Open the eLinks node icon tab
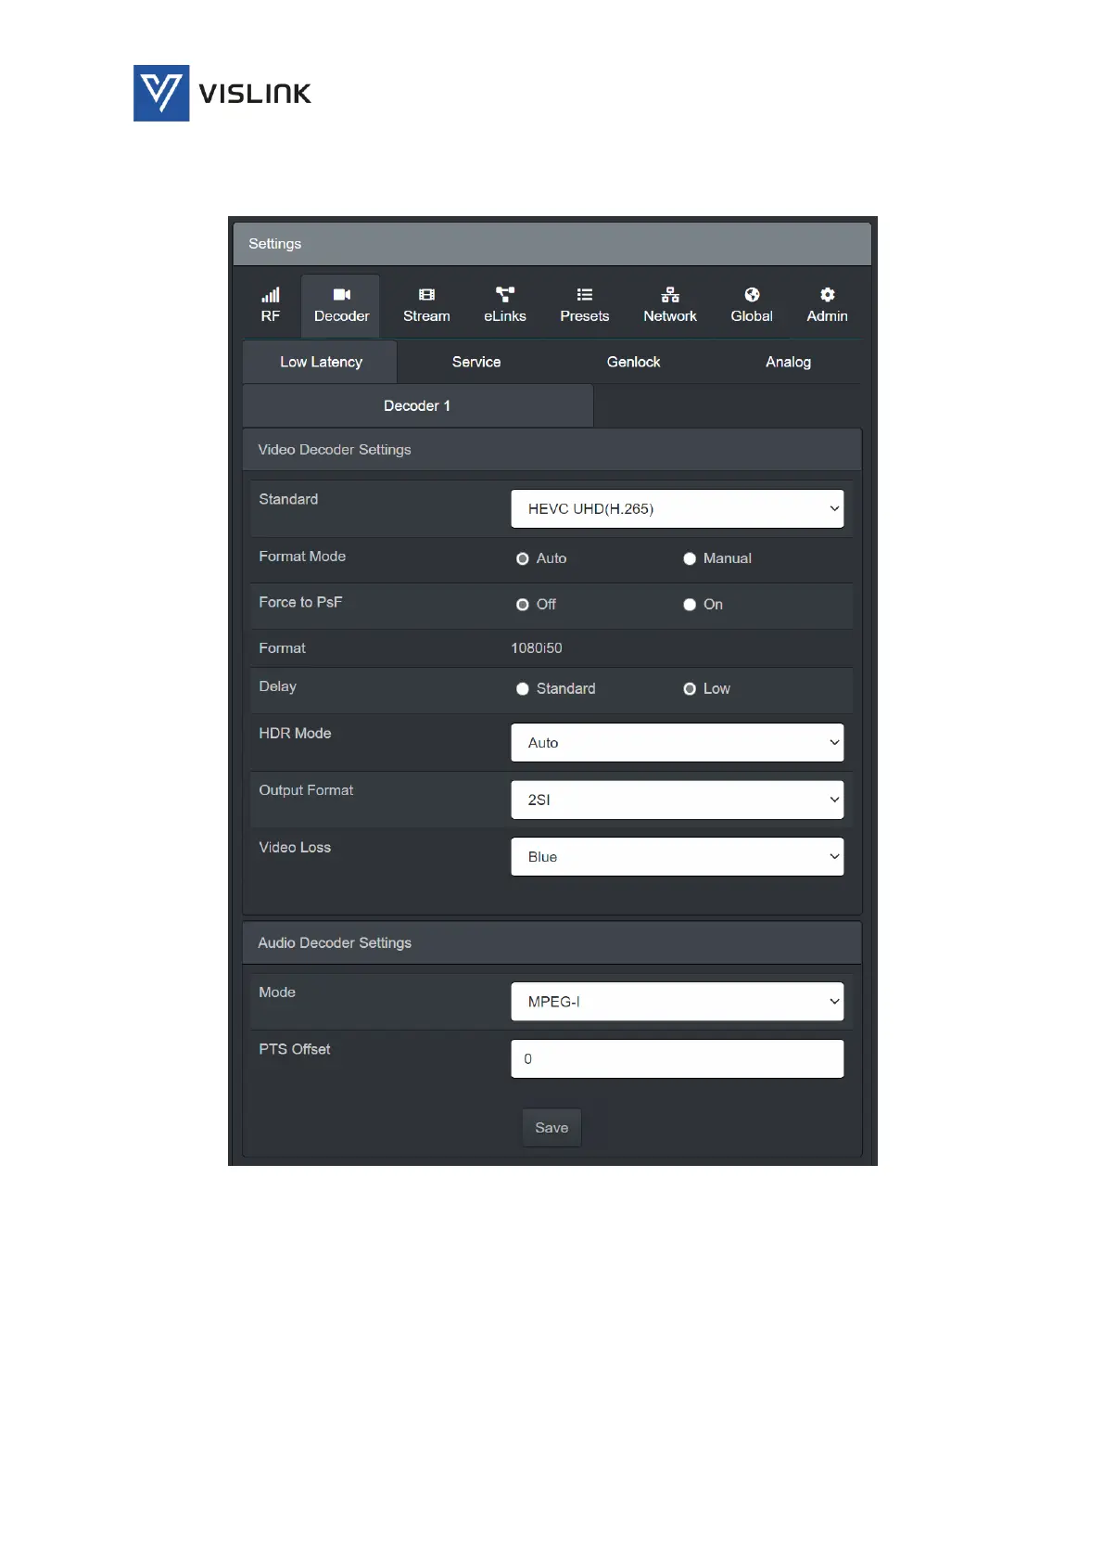1103x1562 pixels. point(505,305)
